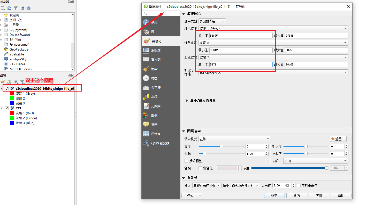Screen dimensions: 382x205
Task: Open the 源 tab
Action: pos(161,32)
